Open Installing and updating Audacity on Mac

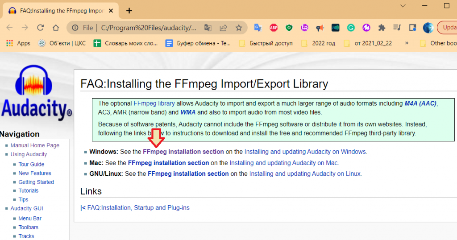(284, 163)
